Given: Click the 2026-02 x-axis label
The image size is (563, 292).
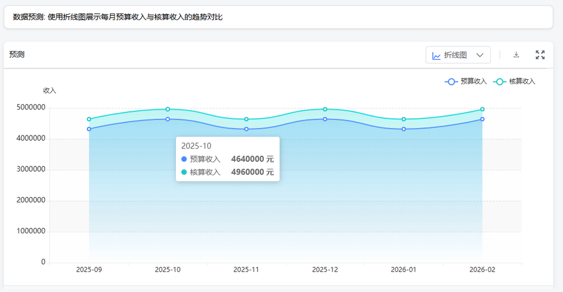Looking at the screenshot, I should [x=482, y=270].
